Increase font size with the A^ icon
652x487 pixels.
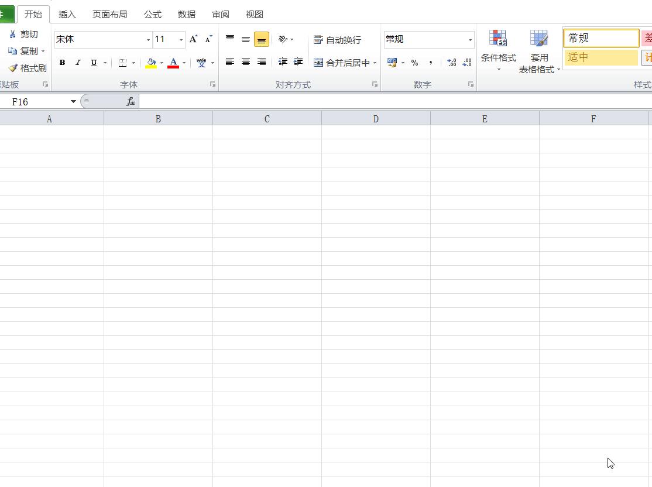click(193, 38)
